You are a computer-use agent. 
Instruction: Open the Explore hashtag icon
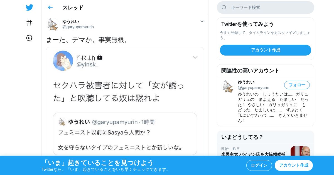point(29,23)
